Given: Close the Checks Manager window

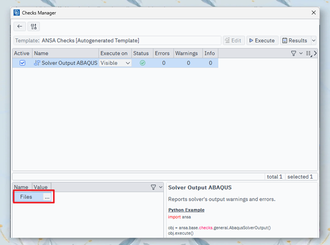Looking at the screenshot, I should (x=314, y=13).
